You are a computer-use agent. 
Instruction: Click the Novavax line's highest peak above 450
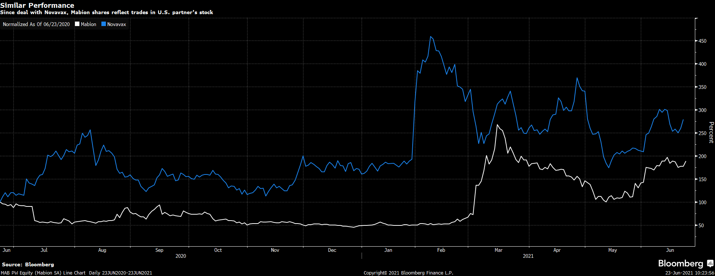pos(431,36)
